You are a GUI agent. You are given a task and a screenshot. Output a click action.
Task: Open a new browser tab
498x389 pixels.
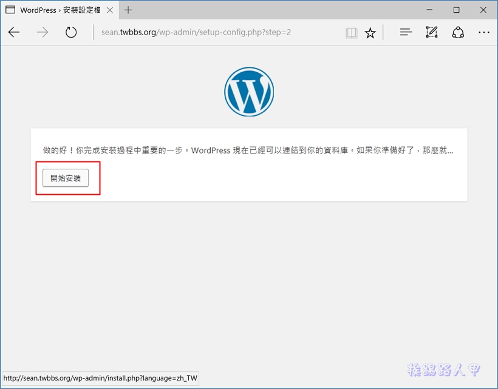pos(128,10)
